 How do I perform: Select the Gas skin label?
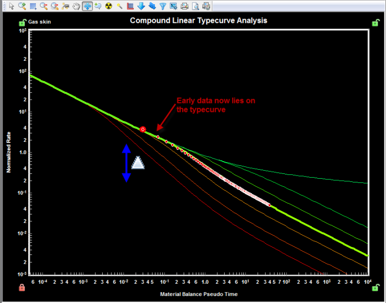pos(39,22)
